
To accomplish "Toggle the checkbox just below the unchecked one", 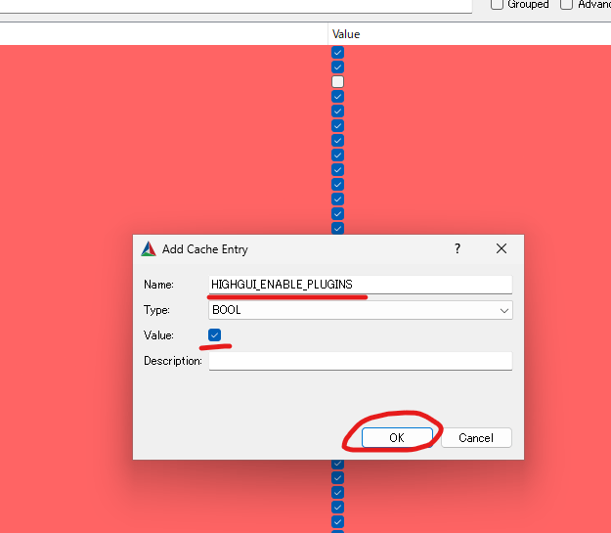I will pos(338,96).
